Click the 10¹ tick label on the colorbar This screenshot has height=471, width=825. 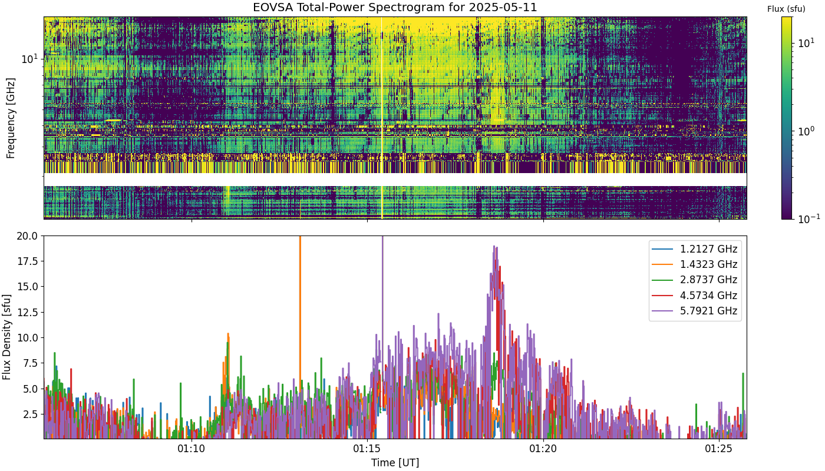(806, 44)
